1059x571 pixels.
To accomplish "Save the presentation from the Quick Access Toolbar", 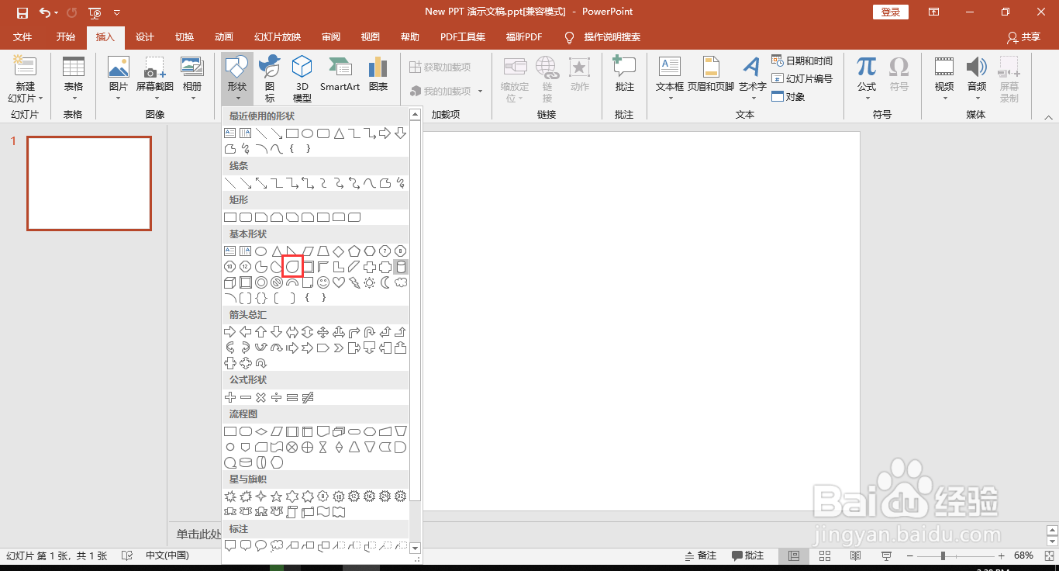I will (x=22, y=12).
